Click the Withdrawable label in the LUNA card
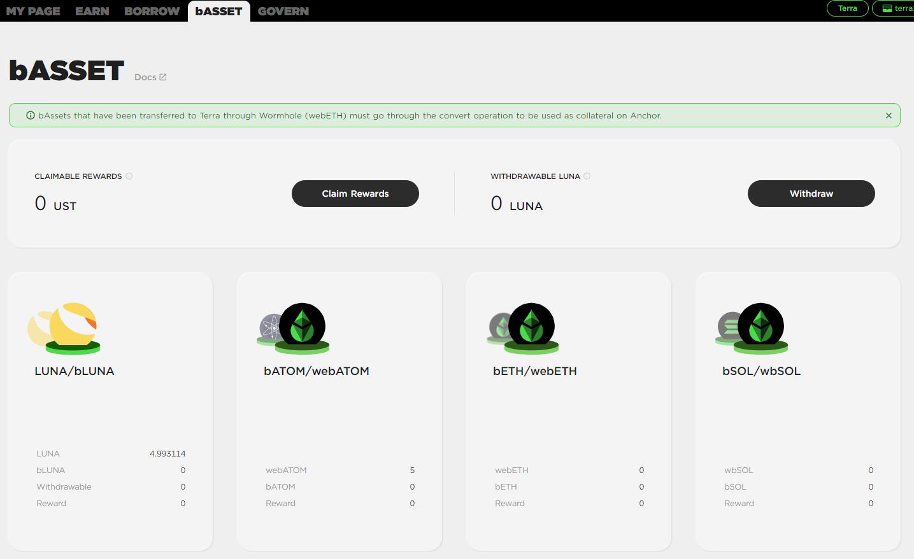Viewport: 914px width, 559px height. [64, 487]
